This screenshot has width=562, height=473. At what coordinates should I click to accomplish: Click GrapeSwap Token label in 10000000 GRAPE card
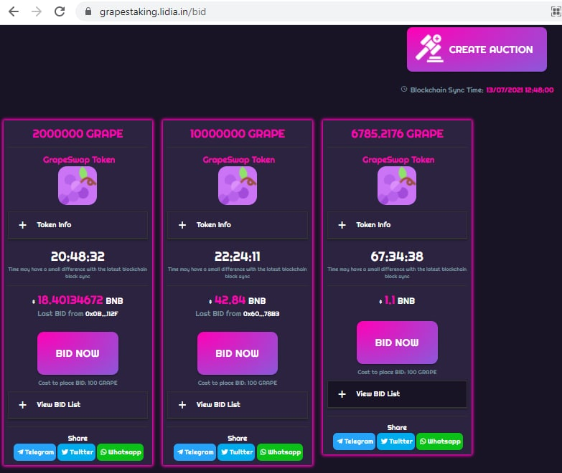click(239, 160)
